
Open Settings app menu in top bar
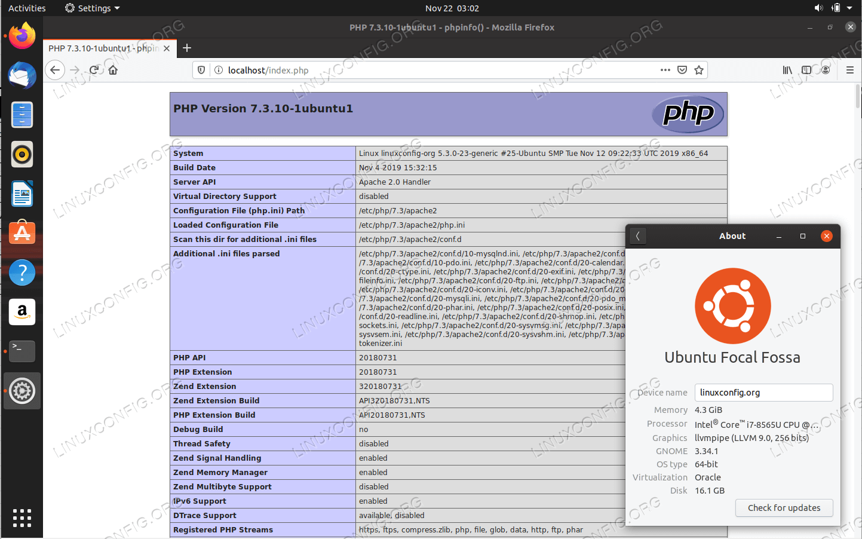point(93,8)
